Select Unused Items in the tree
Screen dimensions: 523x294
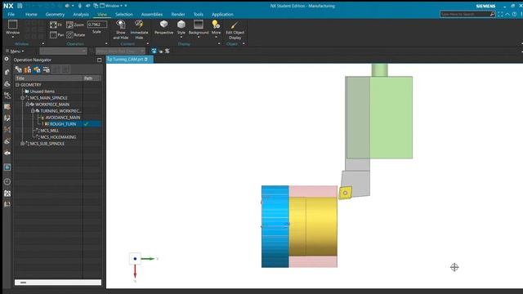tap(42, 91)
